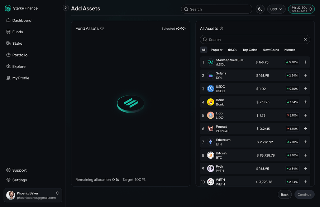Toggle dark mode with the moon icon

point(260,9)
